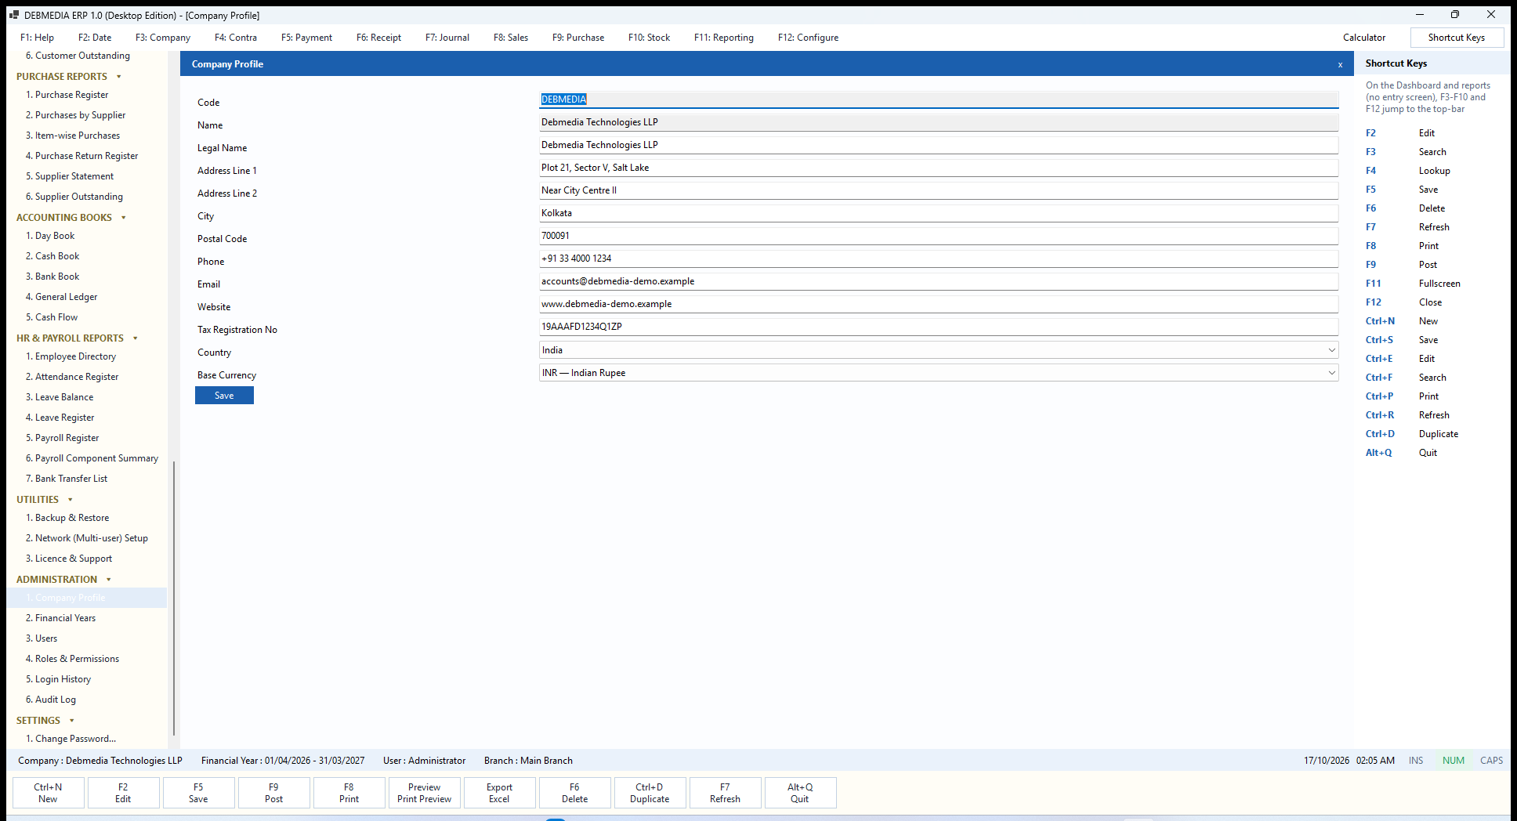Click the sidebar vertical scrollbar
Screen dimensions: 1517x821
(x=173, y=599)
